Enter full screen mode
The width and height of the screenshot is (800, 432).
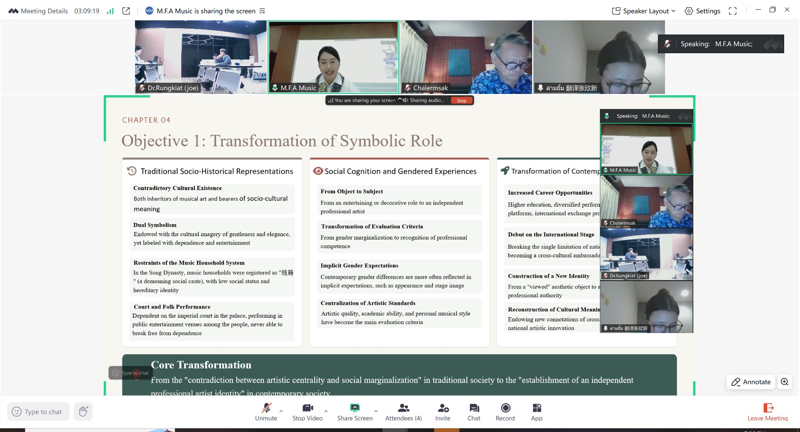[732, 11]
